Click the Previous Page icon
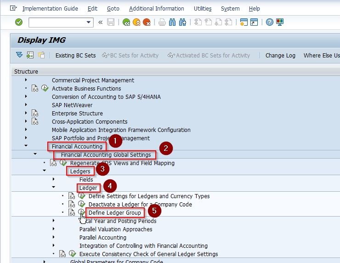The height and width of the screenshot is (263, 340). point(208,22)
